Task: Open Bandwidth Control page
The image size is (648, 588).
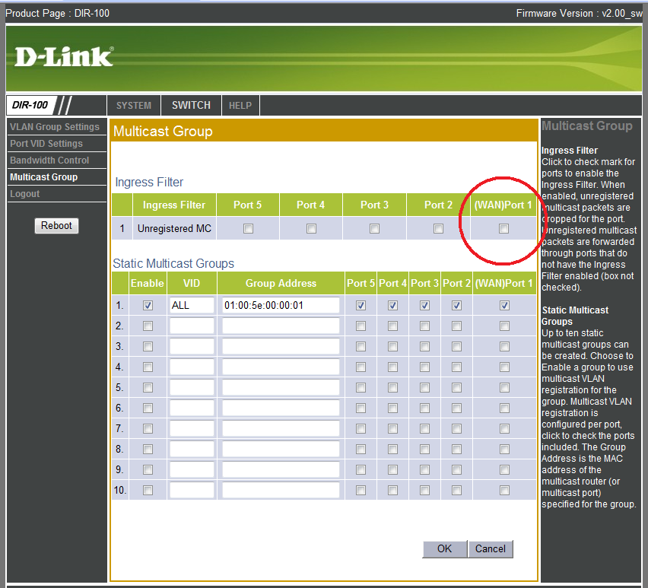Action: (x=49, y=161)
